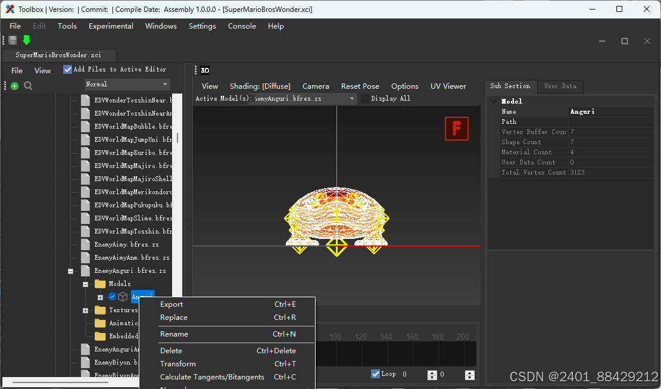Collapse the Models folder node
661x389 pixels.
click(86, 284)
